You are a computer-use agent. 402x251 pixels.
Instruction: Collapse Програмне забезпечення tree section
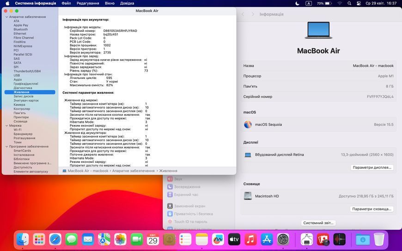(6, 147)
